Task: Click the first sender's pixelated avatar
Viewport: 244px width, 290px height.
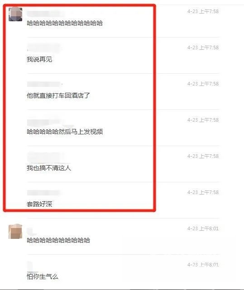Action: point(15,14)
